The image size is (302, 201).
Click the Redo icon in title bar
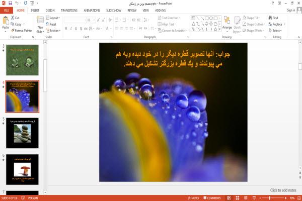coord(26,3)
